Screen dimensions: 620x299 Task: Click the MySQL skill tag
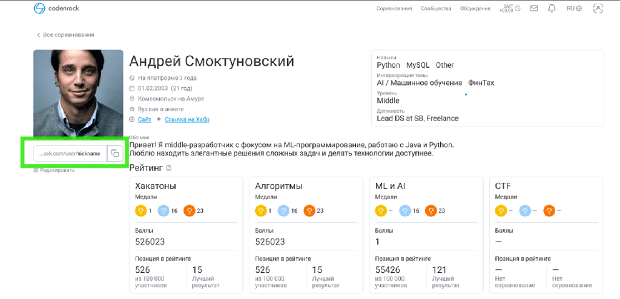tap(418, 65)
